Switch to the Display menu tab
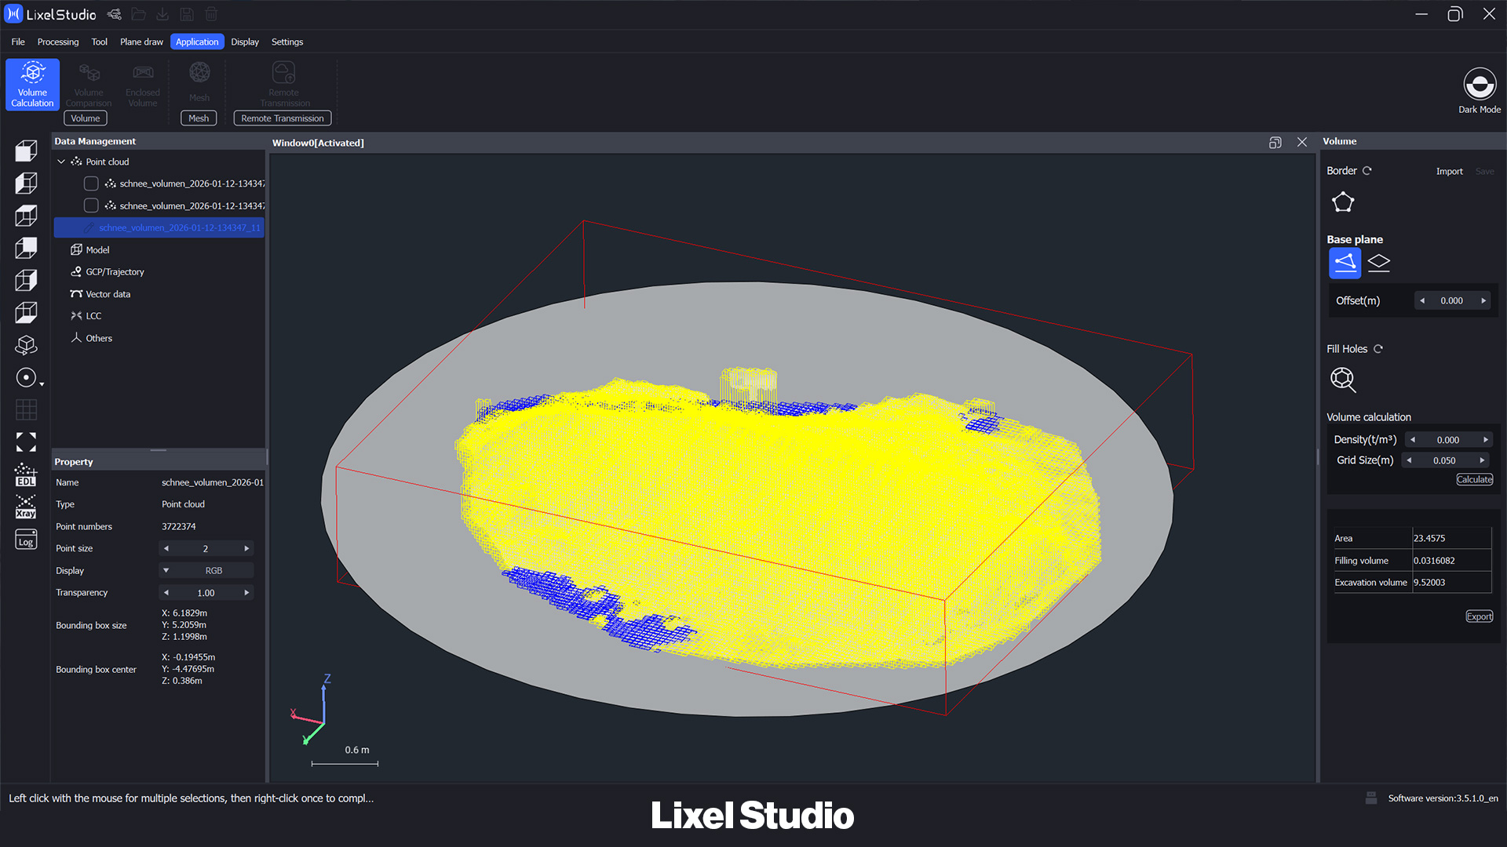 pyautogui.click(x=245, y=42)
